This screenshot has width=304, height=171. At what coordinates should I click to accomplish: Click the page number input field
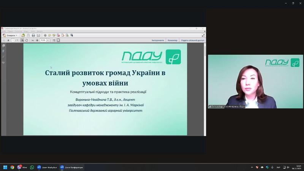pyautogui.click(x=13, y=40)
